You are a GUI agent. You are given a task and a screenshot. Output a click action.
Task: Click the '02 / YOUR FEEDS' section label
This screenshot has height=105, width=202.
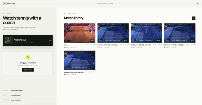pos(70,14)
